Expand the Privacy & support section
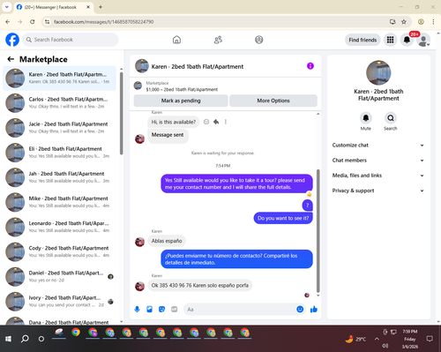The height and width of the screenshot is (352, 441). [378, 191]
